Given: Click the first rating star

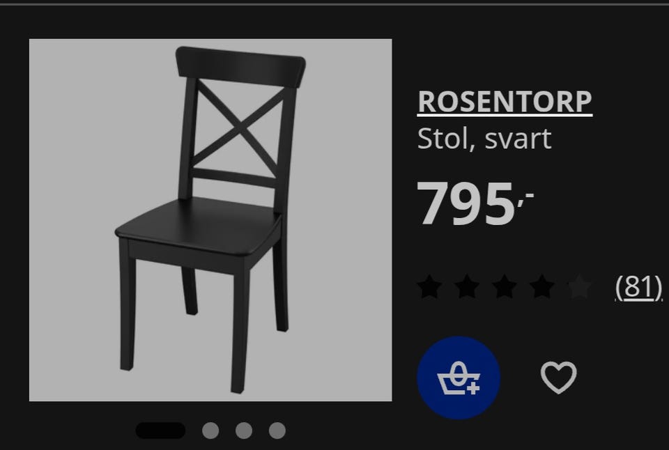Looking at the screenshot, I should tap(429, 286).
